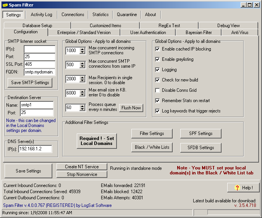Click the Spam Filter title bar icon
This screenshot has height=218, width=262.
click(x=5, y=5)
